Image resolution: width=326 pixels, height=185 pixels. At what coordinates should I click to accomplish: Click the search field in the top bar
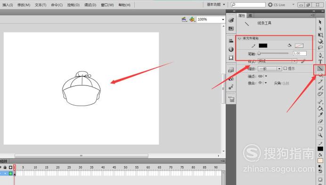coord(248,5)
